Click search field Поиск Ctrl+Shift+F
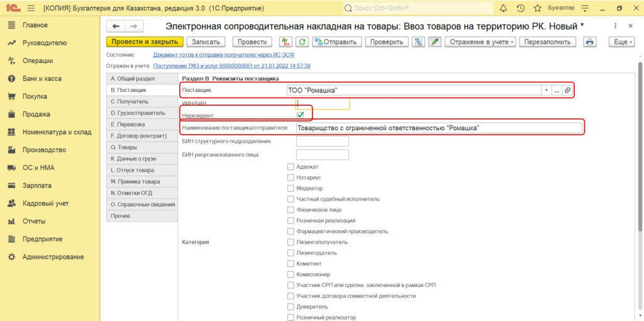This screenshot has height=321, width=644. [418, 8]
